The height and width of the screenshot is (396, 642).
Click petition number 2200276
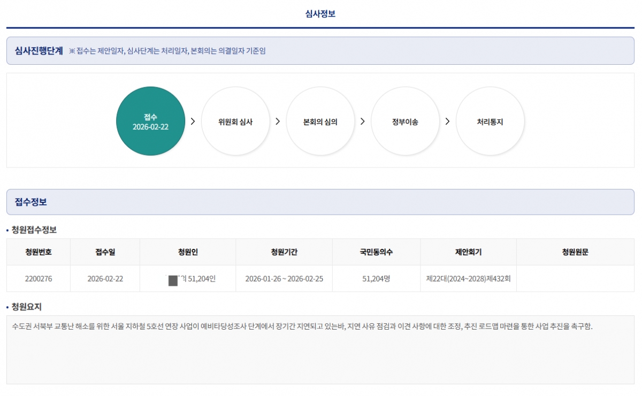coord(39,279)
